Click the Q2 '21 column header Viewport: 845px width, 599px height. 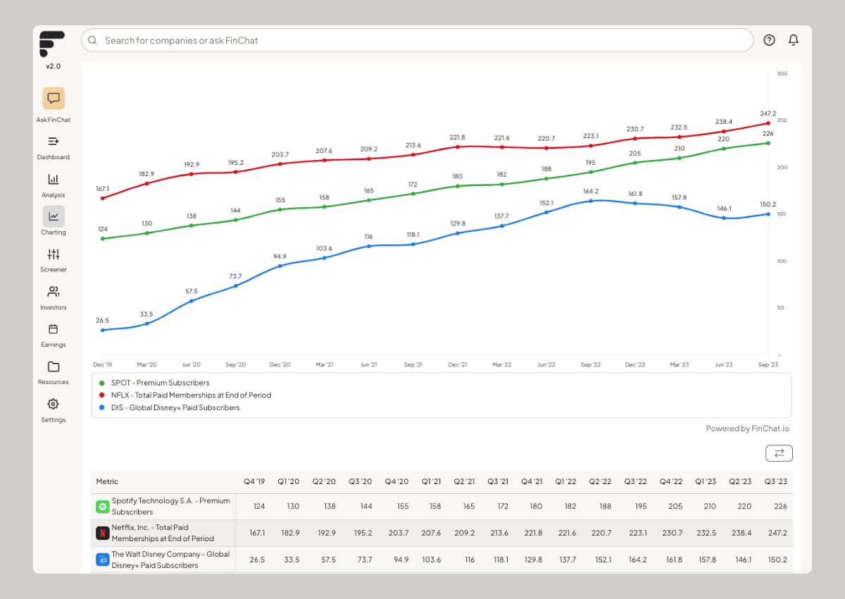click(464, 481)
